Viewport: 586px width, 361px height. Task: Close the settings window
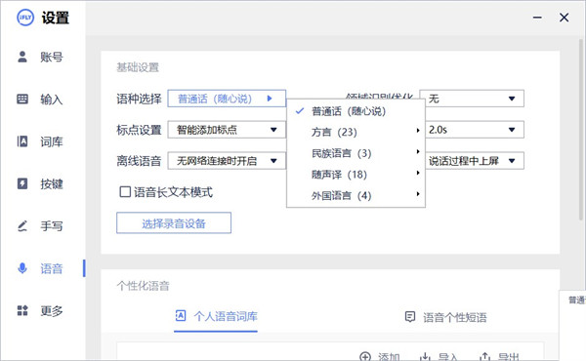tap(564, 18)
